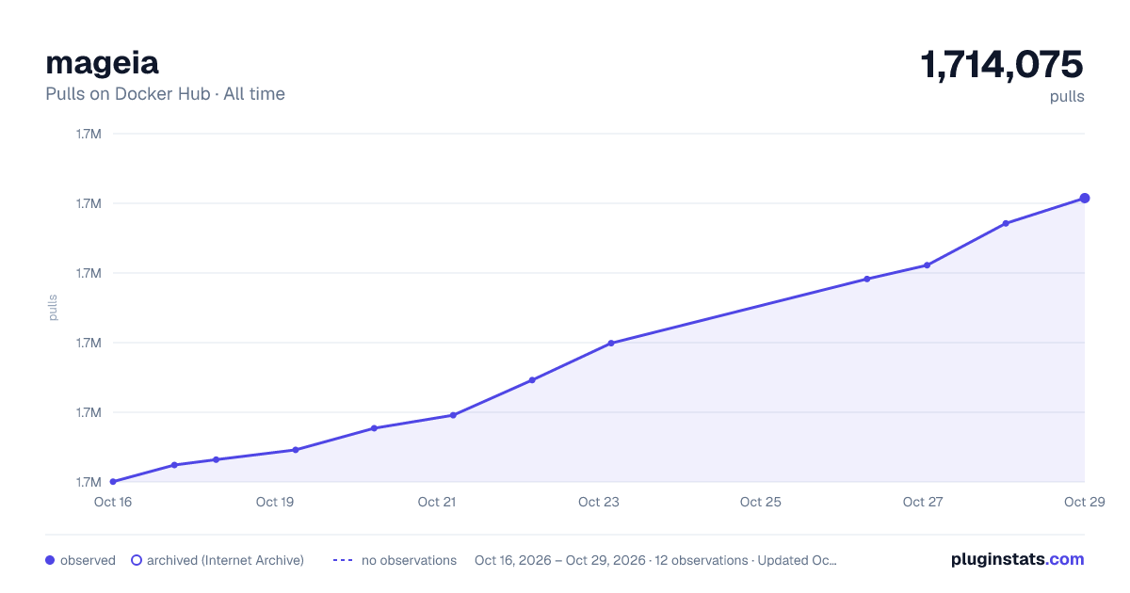Click the 1,714,075 total pulls figure
Viewport: 1130px width, 593px height.
(1002, 65)
